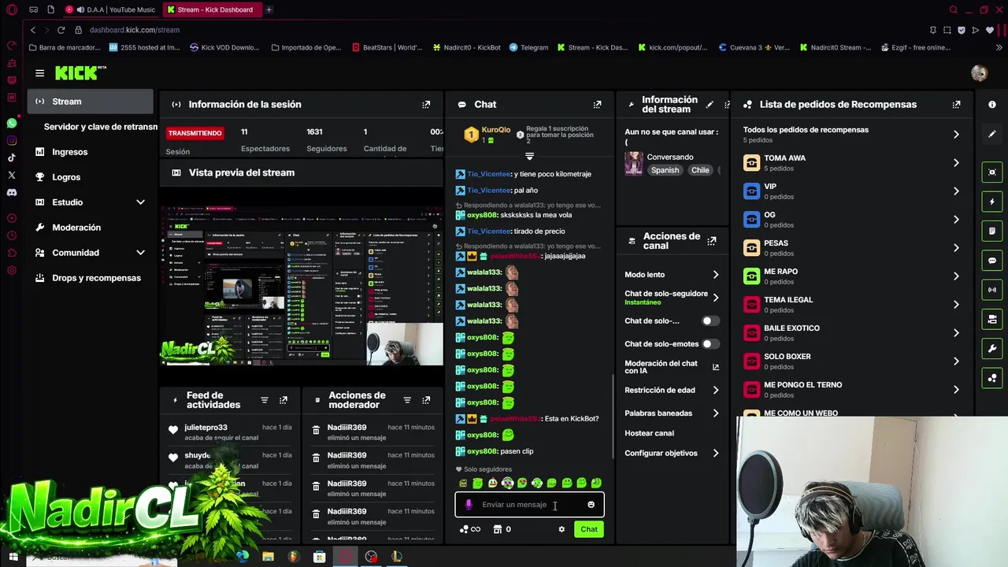Select Stream in the left sidebar

(91, 102)
